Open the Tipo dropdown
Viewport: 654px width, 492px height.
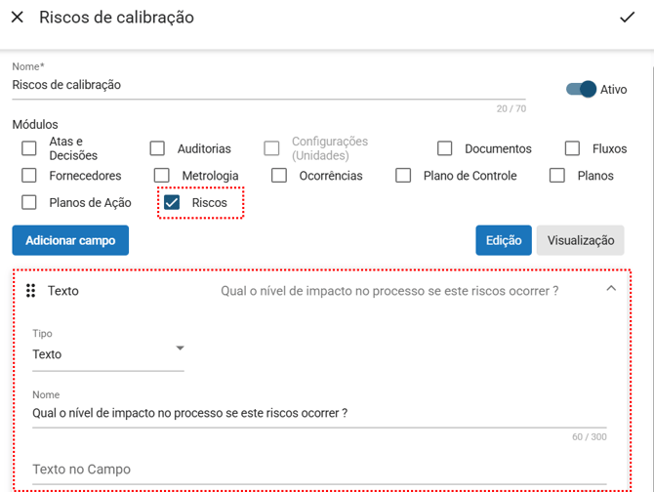(107, 354)
